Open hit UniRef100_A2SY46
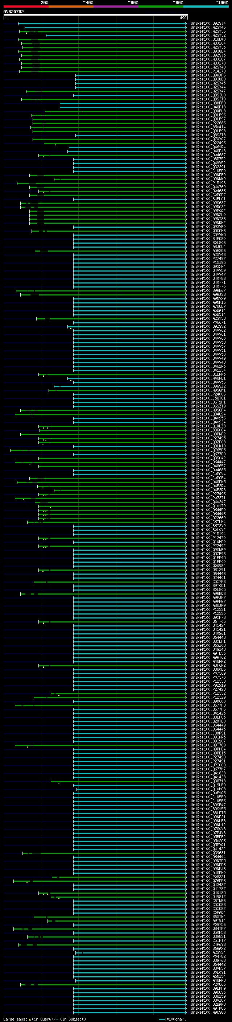This screenshot has width=232, height=1022. 208,28
